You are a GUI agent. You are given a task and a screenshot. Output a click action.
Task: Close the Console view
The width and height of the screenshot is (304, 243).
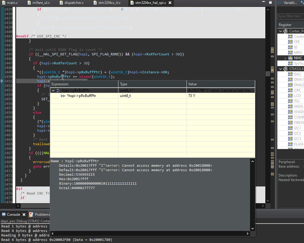coord(24,214)
